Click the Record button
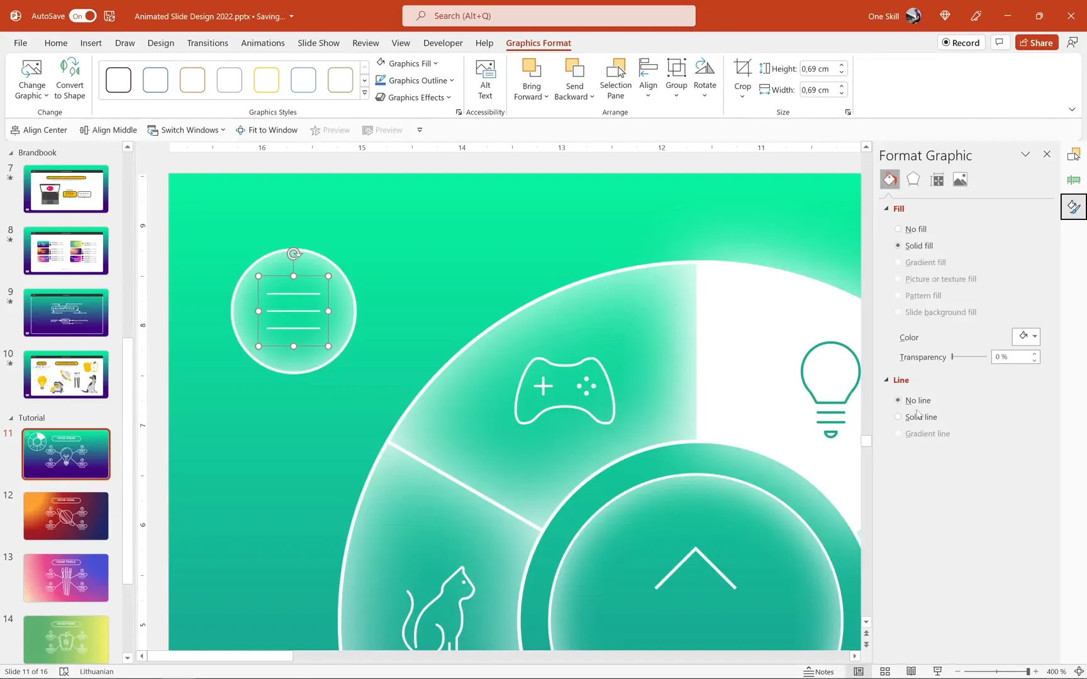Screen dimensions: 1087x679 pyautogui.click(x=961, y=43)
